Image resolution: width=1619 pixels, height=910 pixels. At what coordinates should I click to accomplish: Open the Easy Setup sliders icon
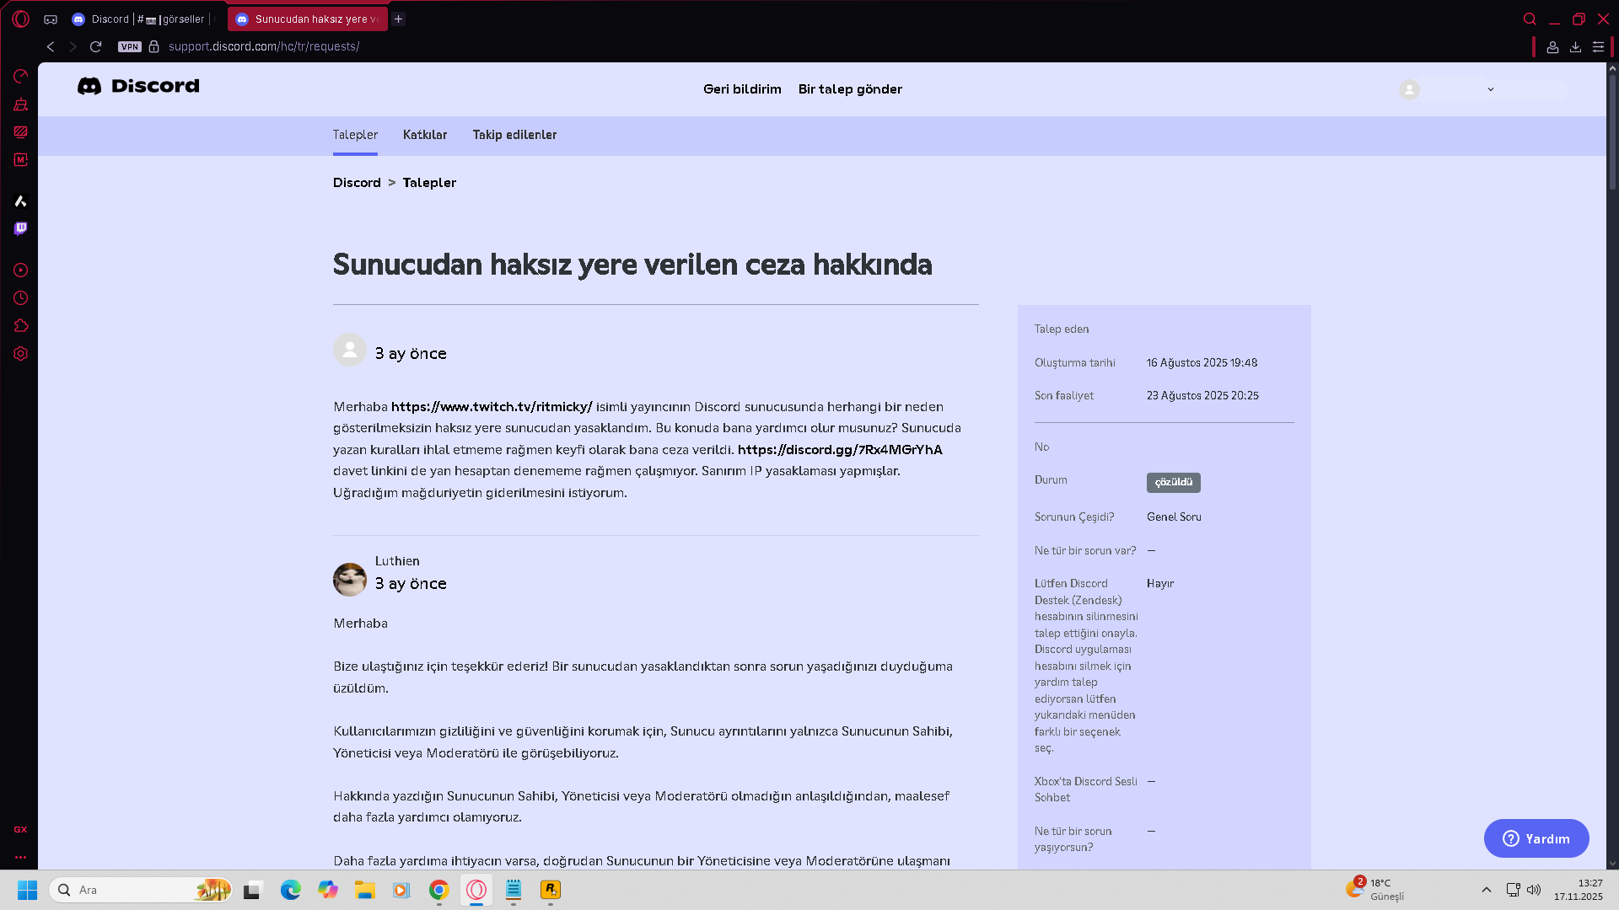click(x=1598, y=47)
